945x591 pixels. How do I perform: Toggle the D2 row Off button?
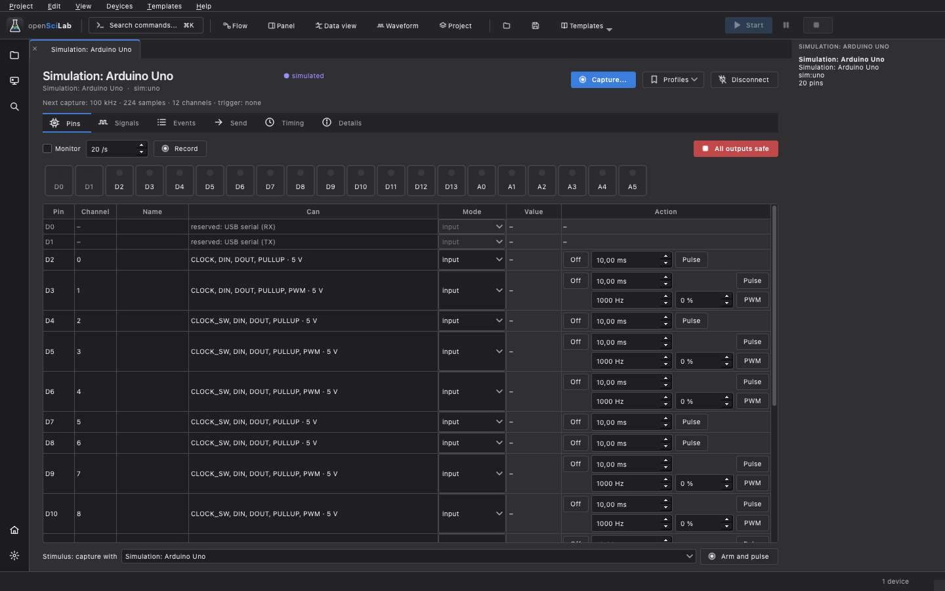(576, 260)
